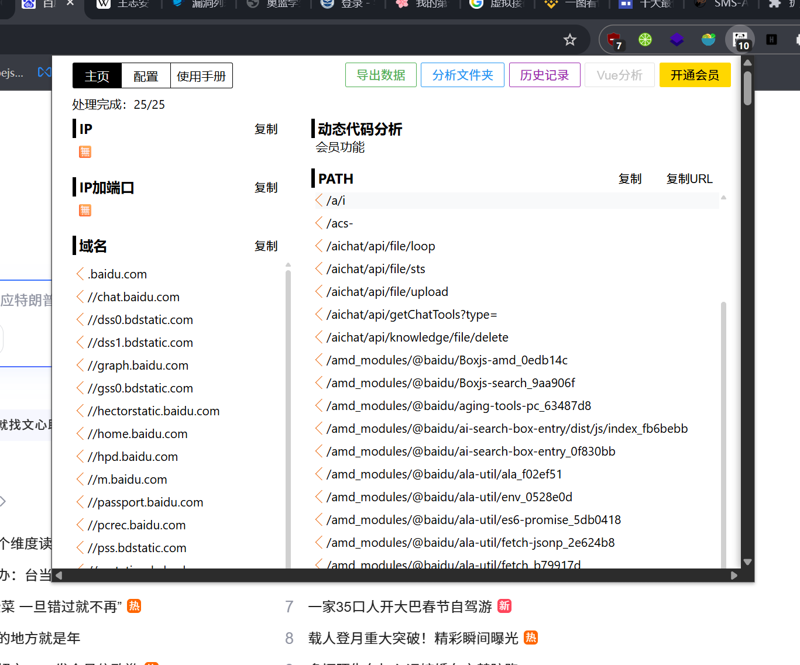Switch to the 配置 tab
The image size is (800, 665).
tap(146, 76)
